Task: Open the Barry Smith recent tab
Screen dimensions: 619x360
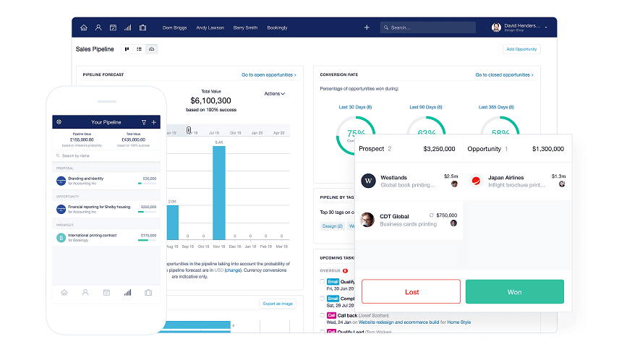Action: 245,27
